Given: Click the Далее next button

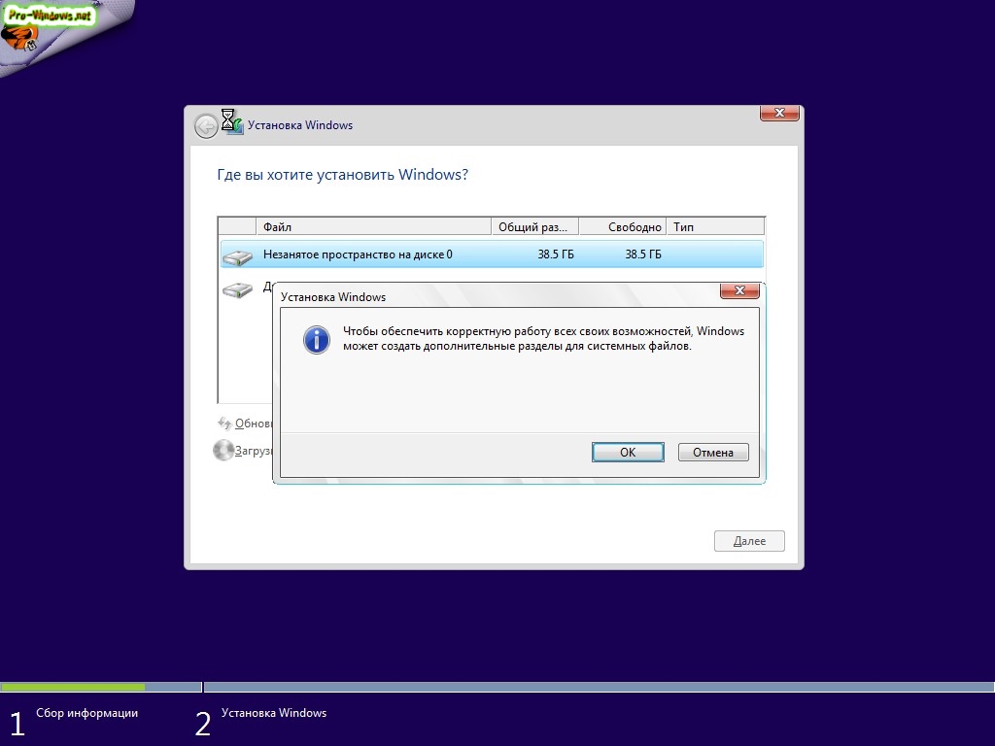Looking at the screenshot, I should click(749, 541).
